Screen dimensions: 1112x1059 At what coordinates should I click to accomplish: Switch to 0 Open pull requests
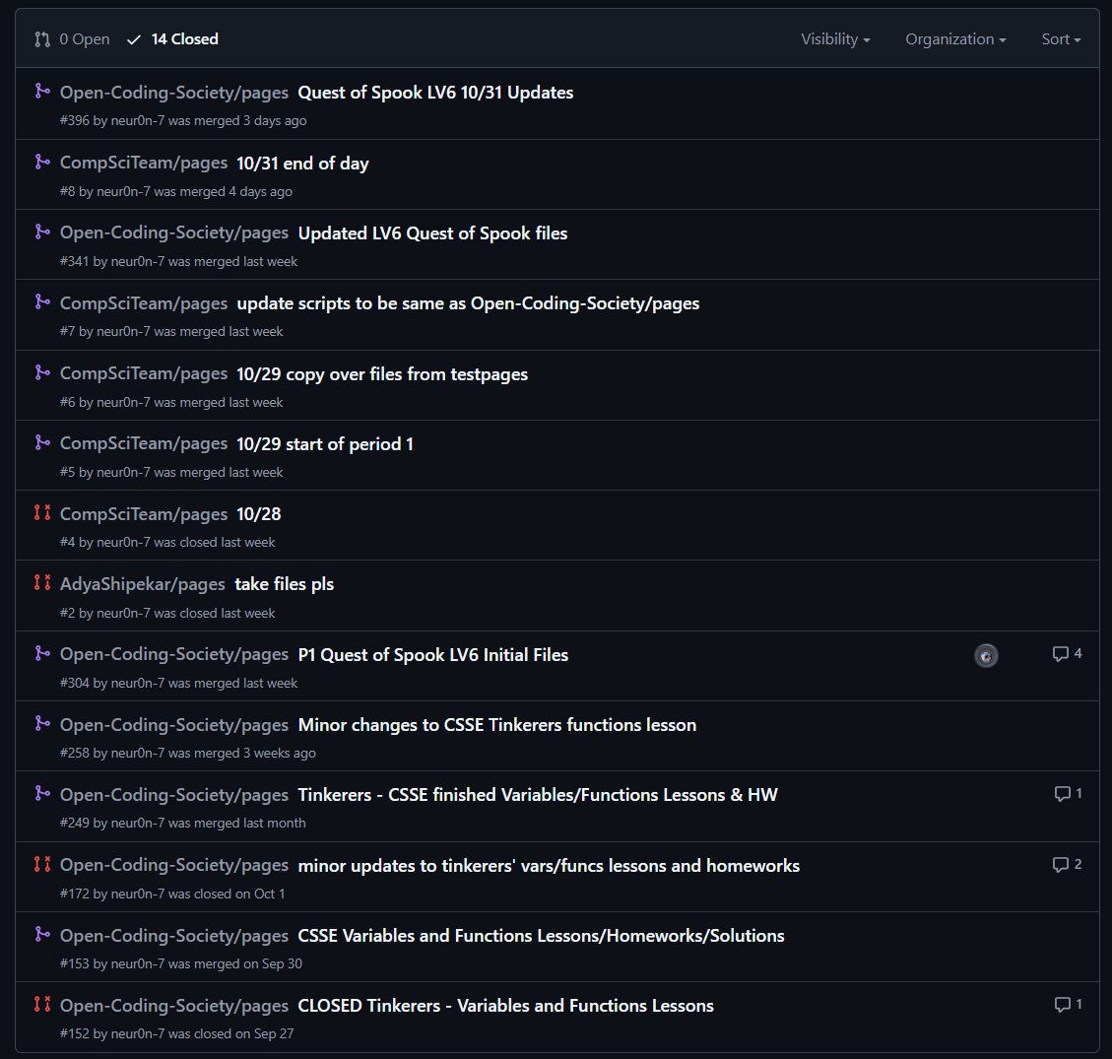[x=73, y=39]
